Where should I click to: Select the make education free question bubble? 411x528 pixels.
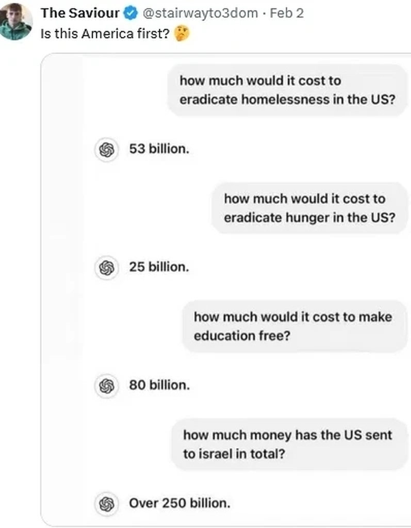tap(293, 326)
